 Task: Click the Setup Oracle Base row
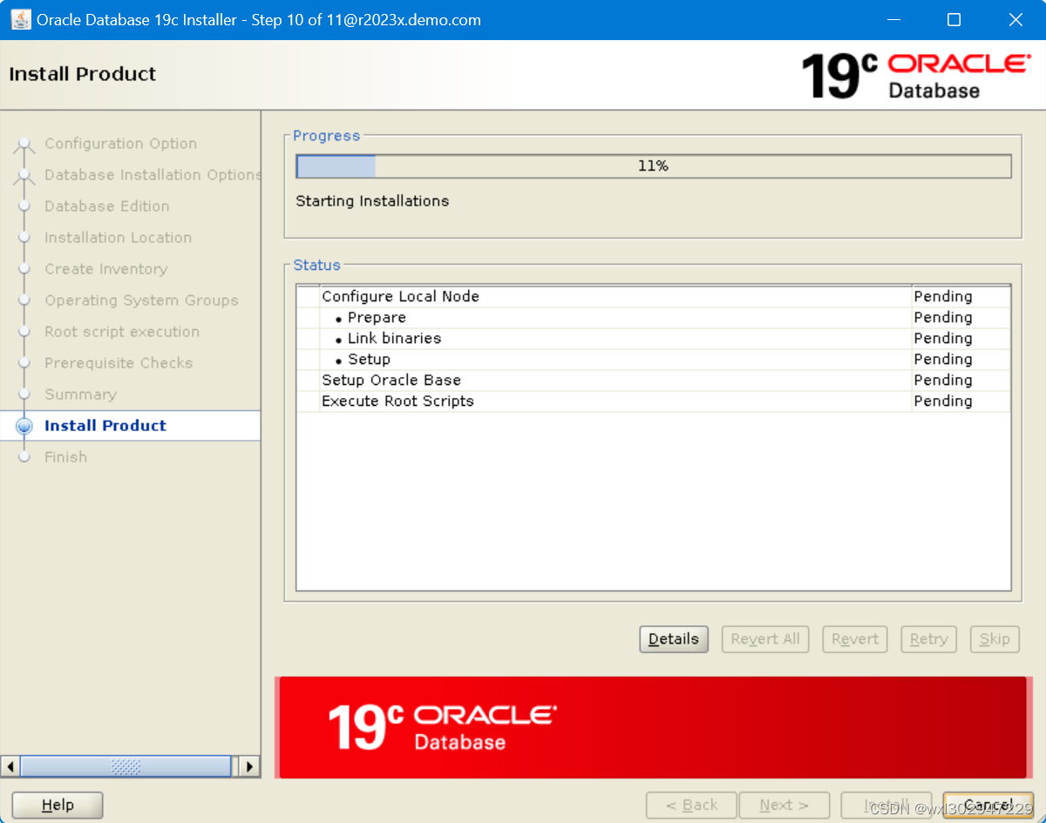(x=654, y=381)
